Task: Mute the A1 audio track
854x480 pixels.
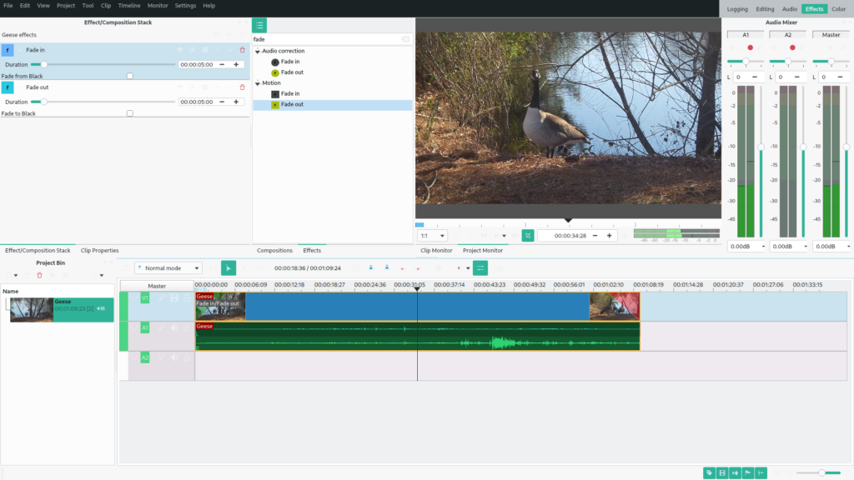Action: [x=174, y=328]
